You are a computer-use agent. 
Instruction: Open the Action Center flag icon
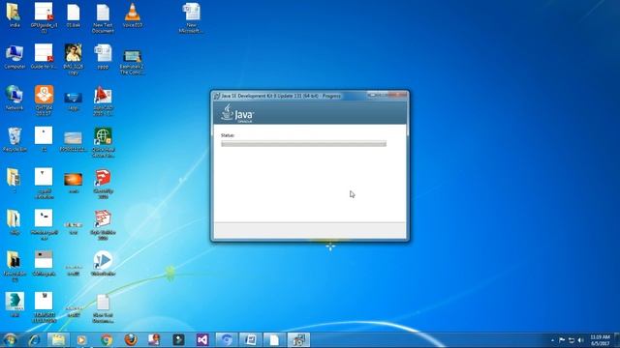pos(562,340)
